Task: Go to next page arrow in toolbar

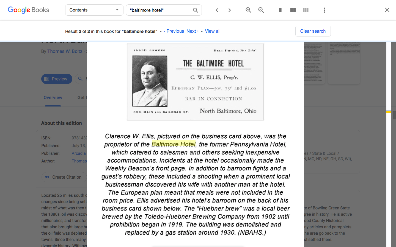Action: 230,10
